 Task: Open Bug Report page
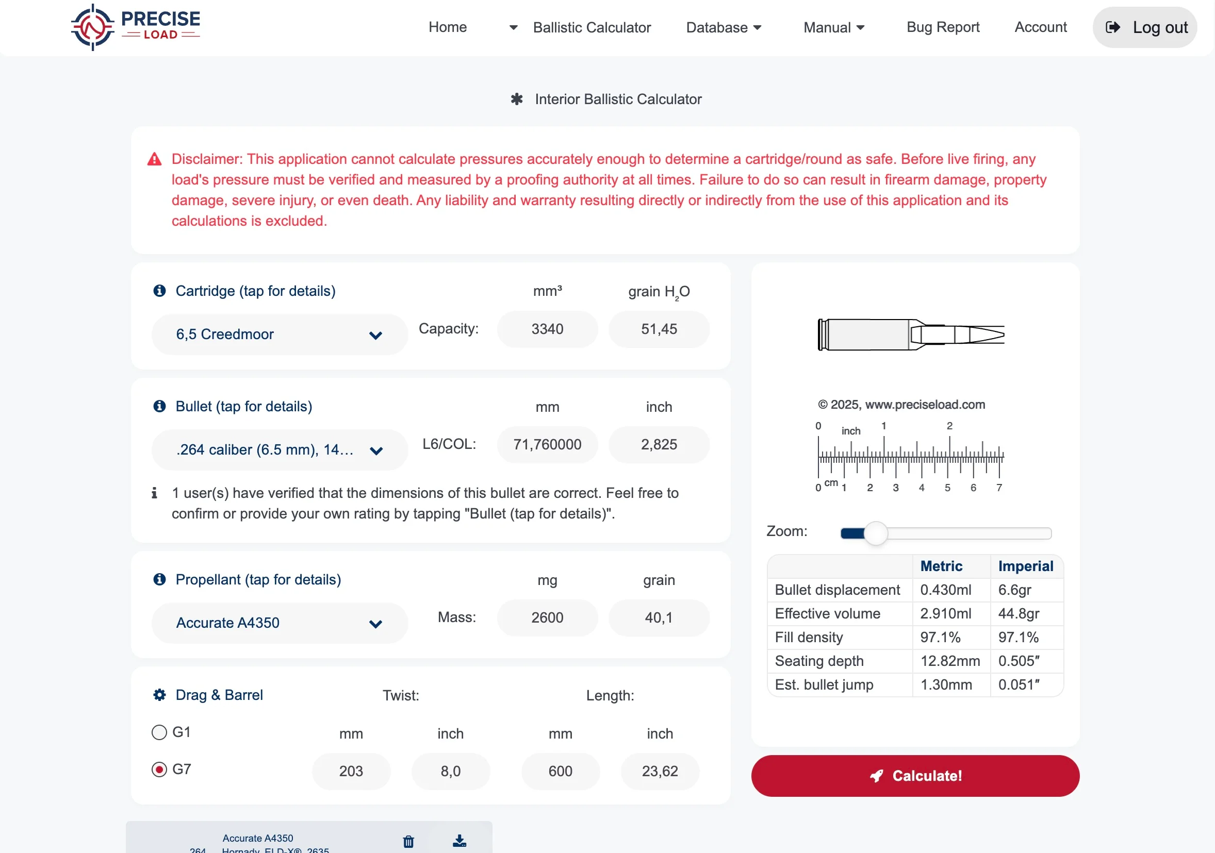[943, 27]
